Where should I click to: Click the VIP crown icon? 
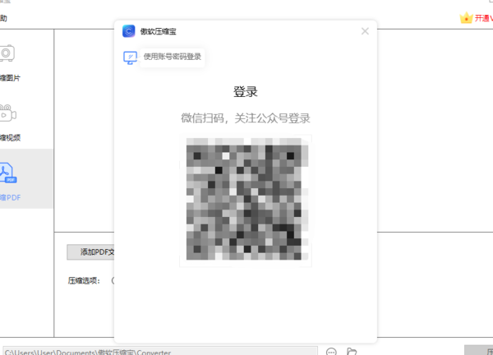pos(466,18)
